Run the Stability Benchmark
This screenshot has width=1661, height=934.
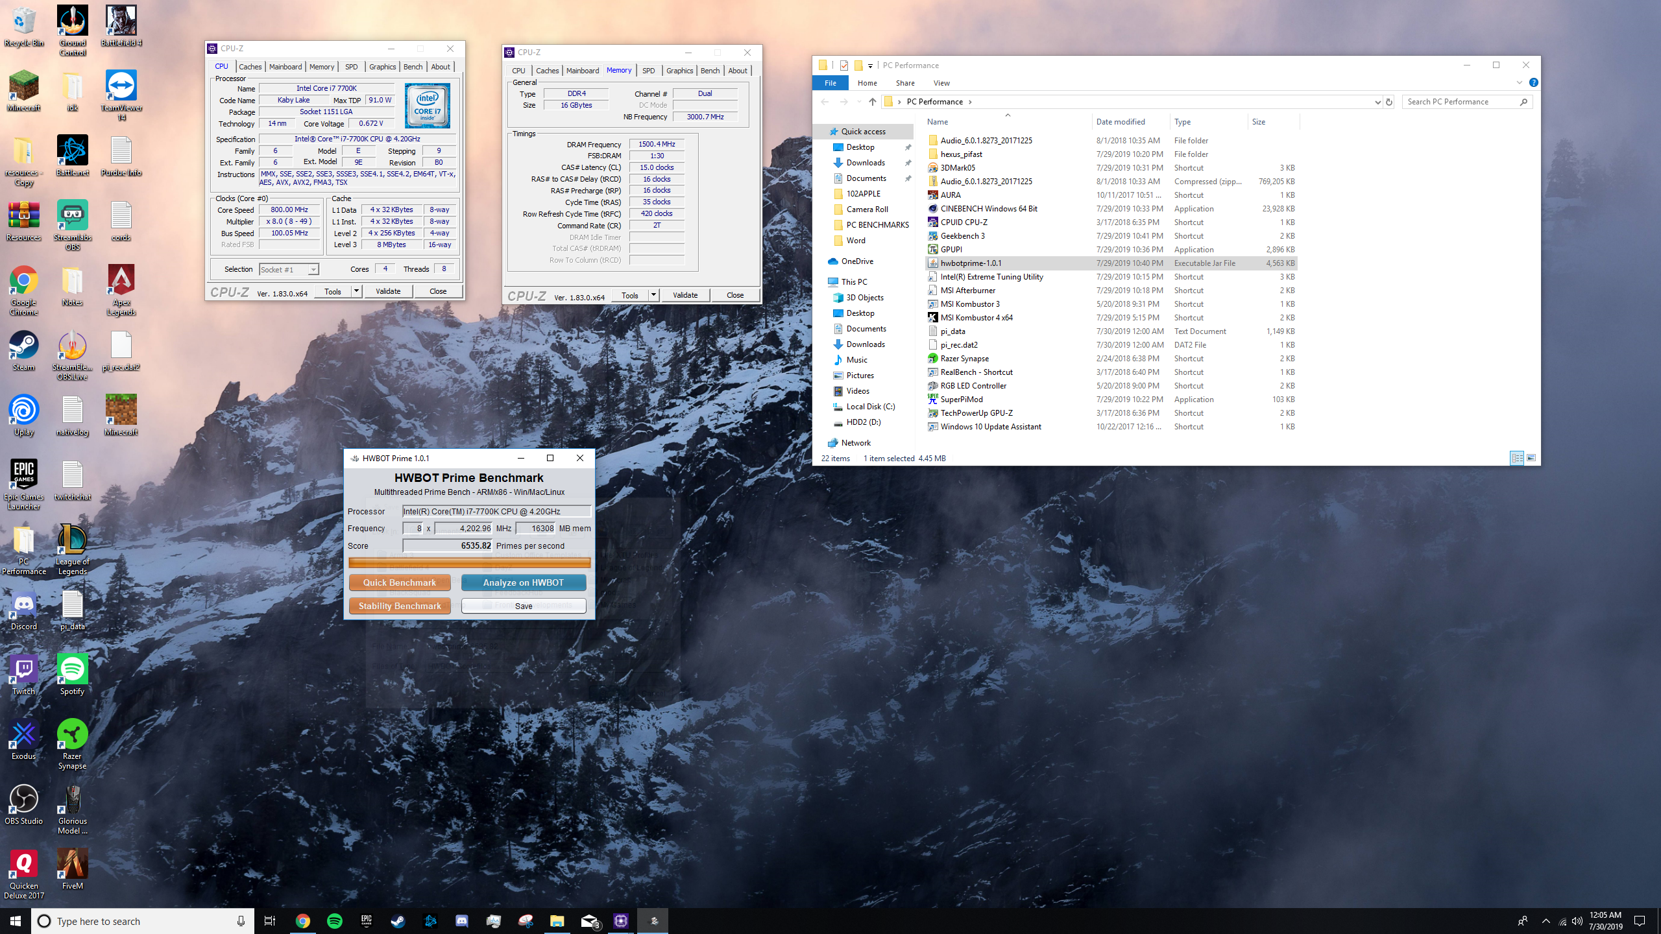pos(400,606)
